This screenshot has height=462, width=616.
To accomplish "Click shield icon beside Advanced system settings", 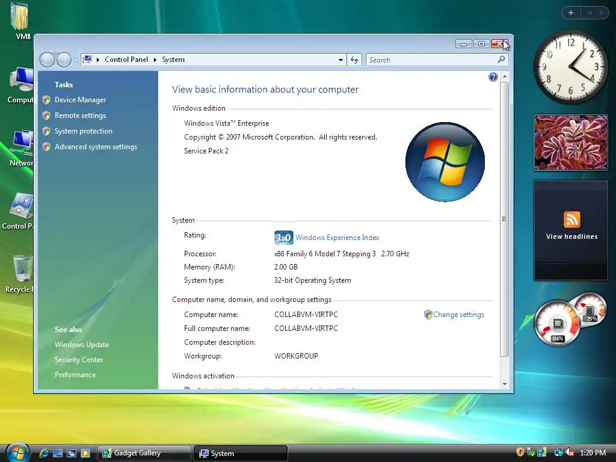I will [x=46, y=147].
